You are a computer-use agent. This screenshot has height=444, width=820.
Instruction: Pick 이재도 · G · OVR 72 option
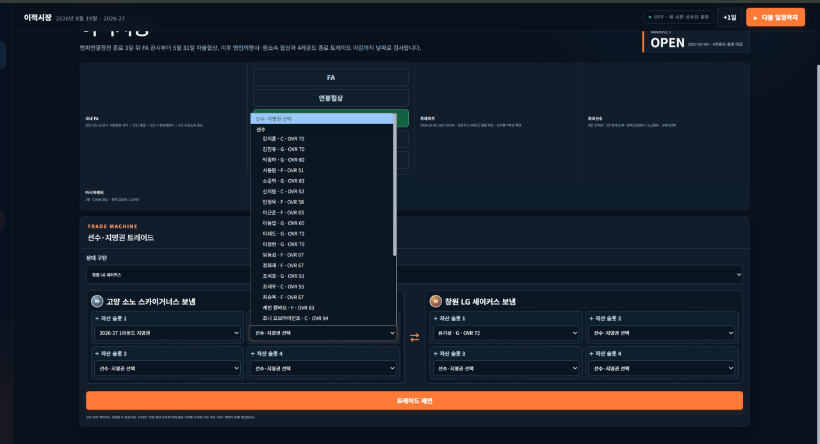(x=322, y=234)
